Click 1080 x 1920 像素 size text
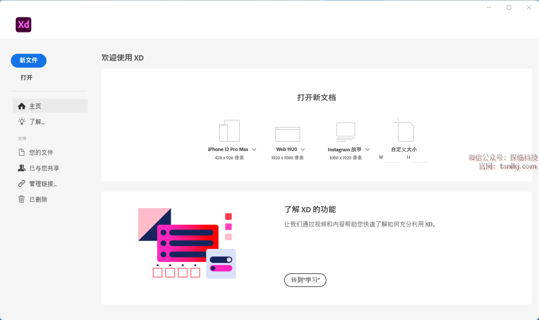This screenshot has width=539, height=320. tap(346, 158)
